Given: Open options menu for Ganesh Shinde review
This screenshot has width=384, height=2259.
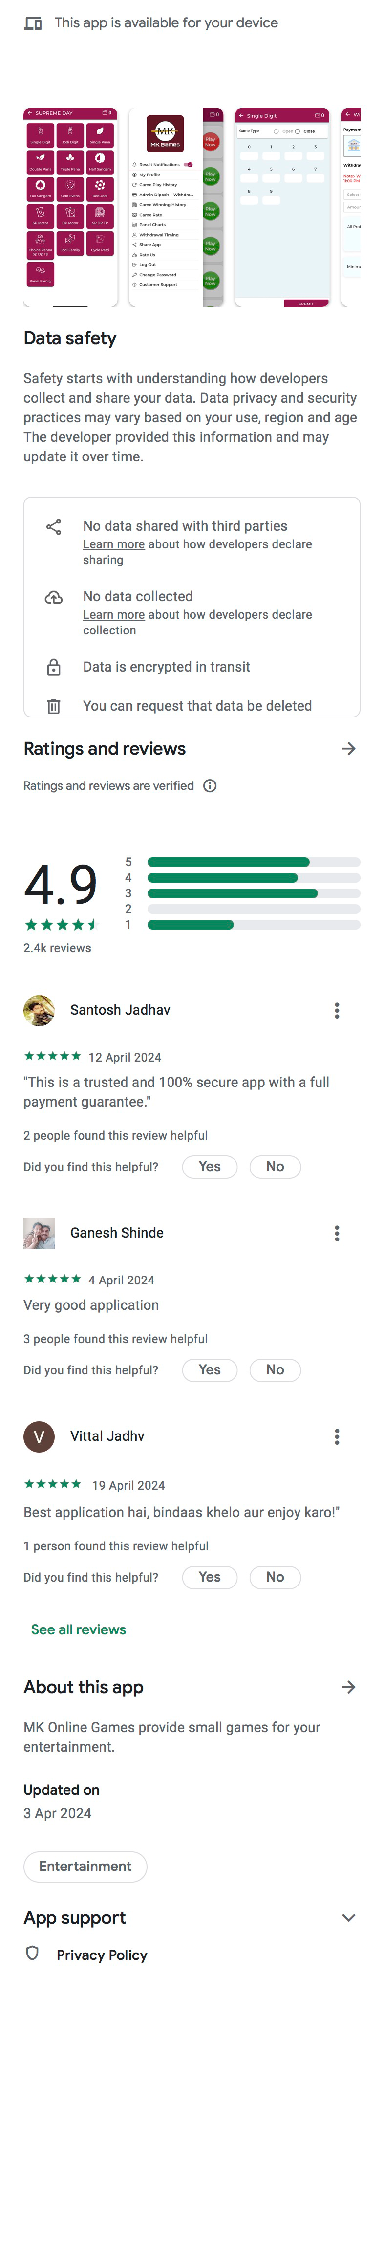Looking at the screenshot, I should coord(337,1233).
